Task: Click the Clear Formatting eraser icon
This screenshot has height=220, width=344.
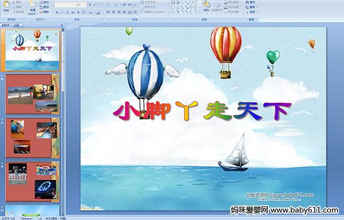Action: 100,5
